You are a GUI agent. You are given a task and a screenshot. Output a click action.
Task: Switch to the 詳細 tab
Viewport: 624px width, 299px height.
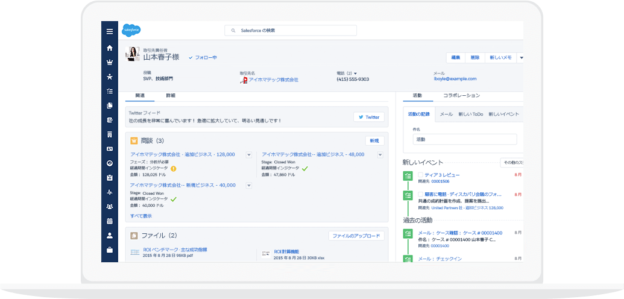click(x=171, y=96)
